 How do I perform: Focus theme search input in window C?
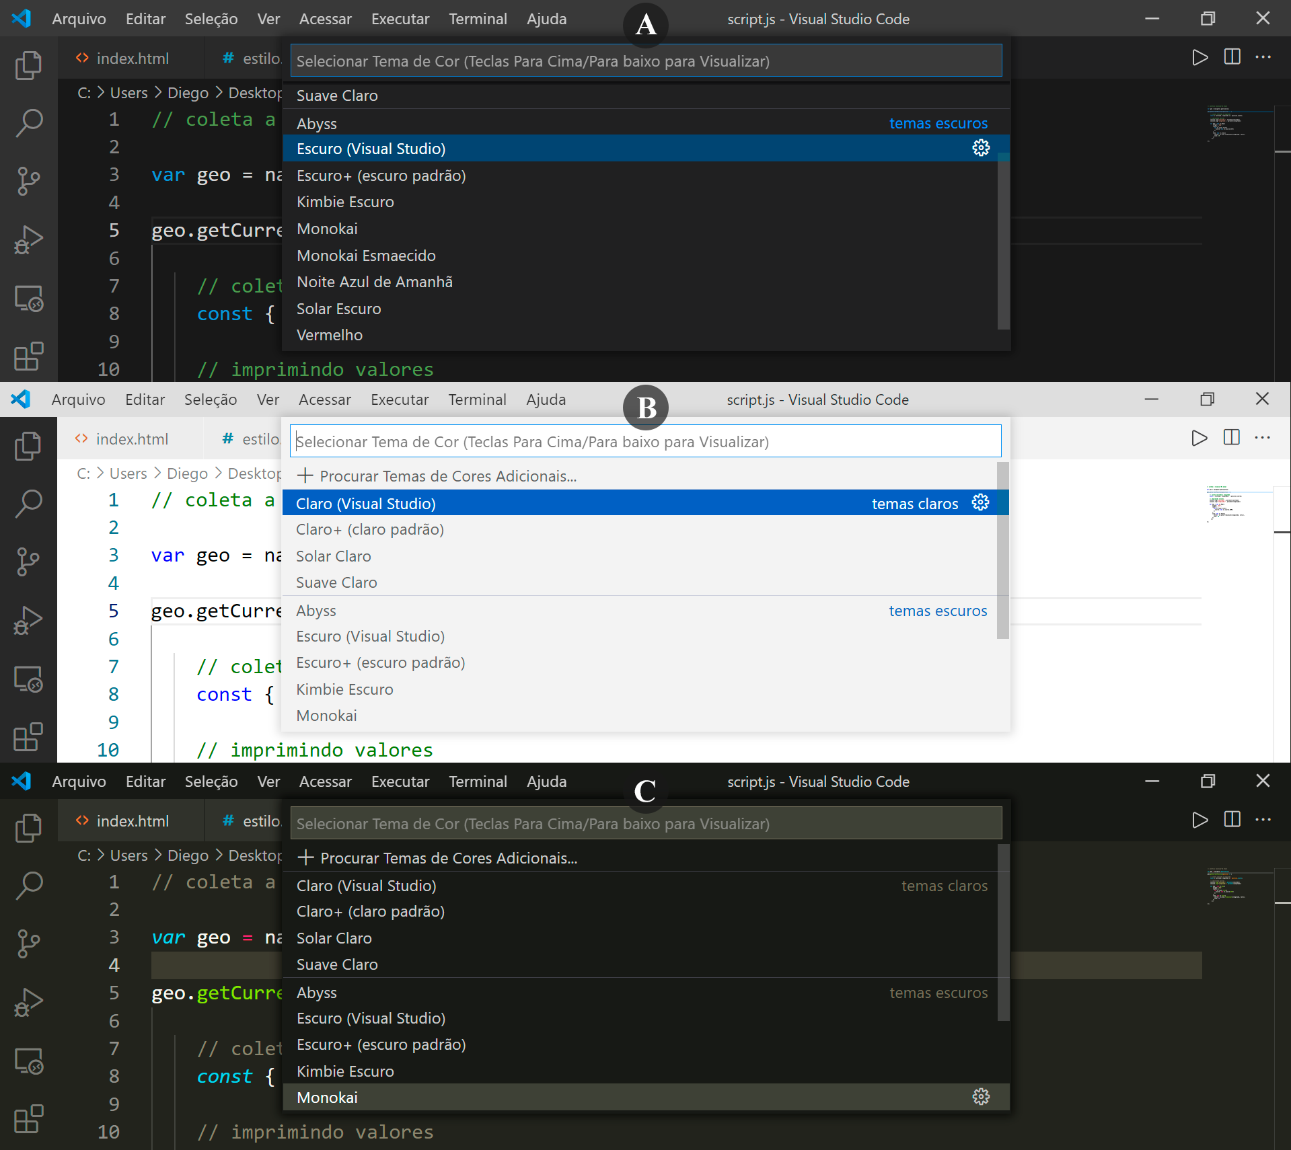[646, 824]
